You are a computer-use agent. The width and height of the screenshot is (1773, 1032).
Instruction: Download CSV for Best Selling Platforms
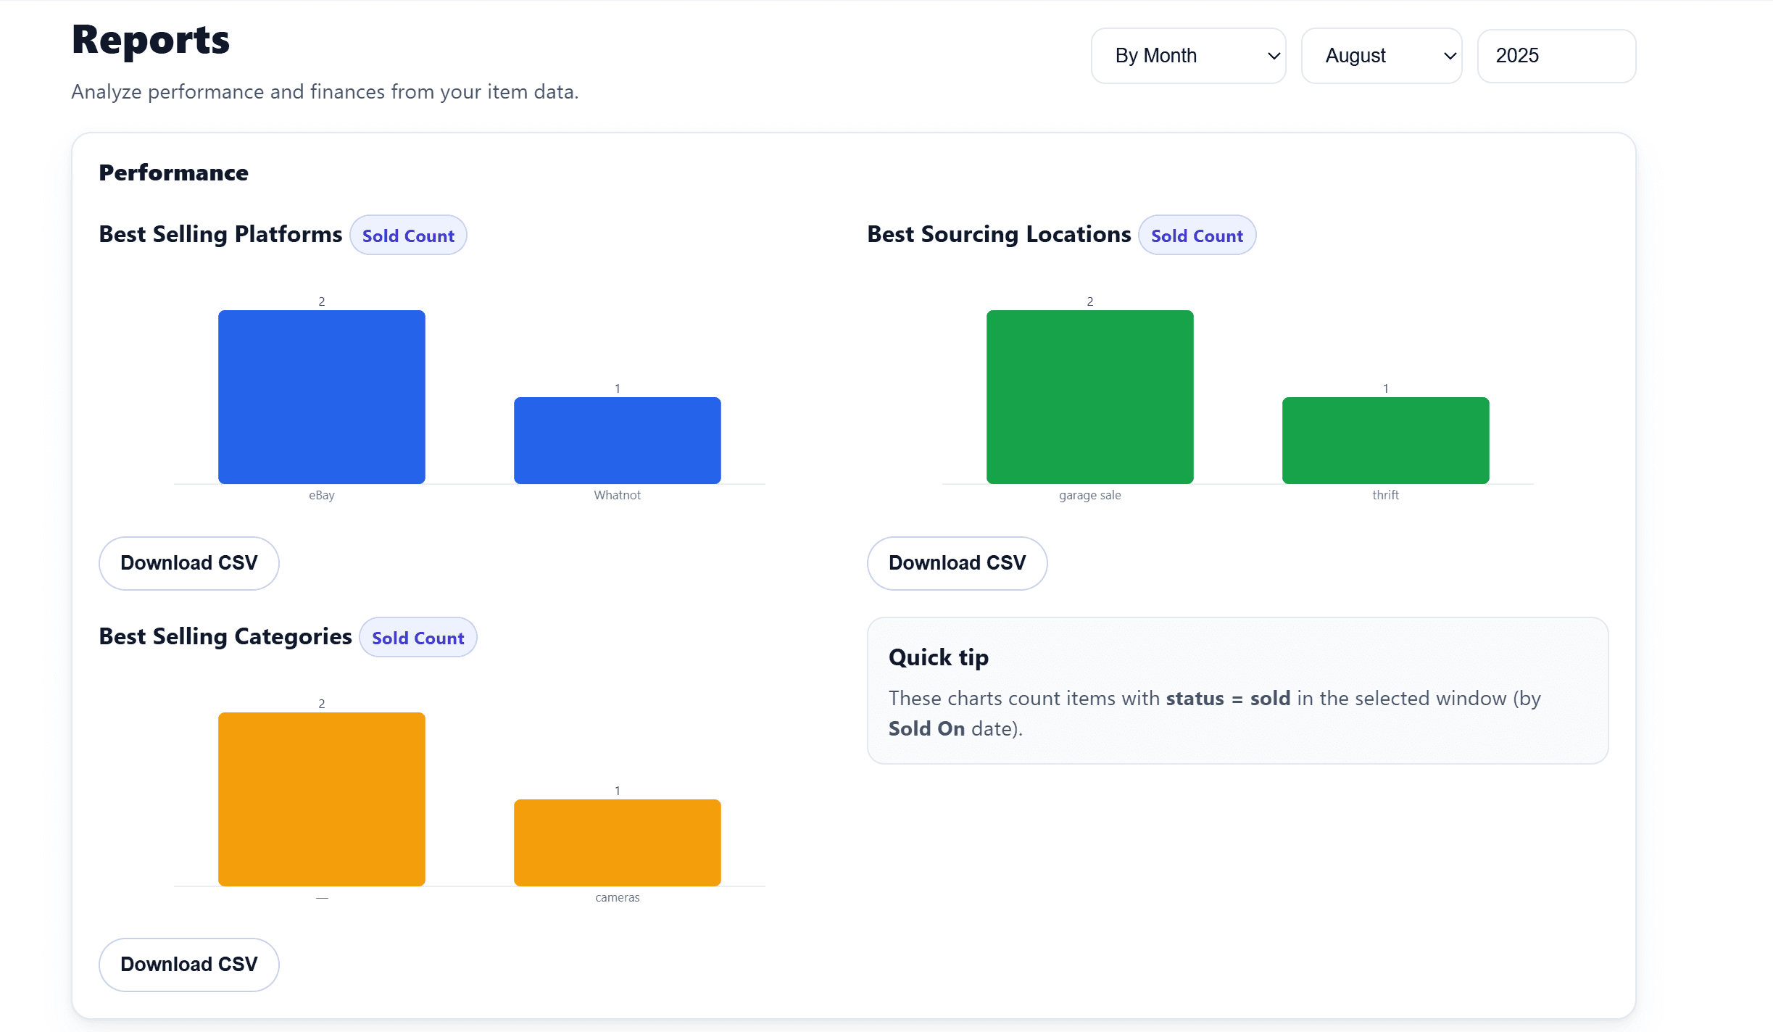188,563
